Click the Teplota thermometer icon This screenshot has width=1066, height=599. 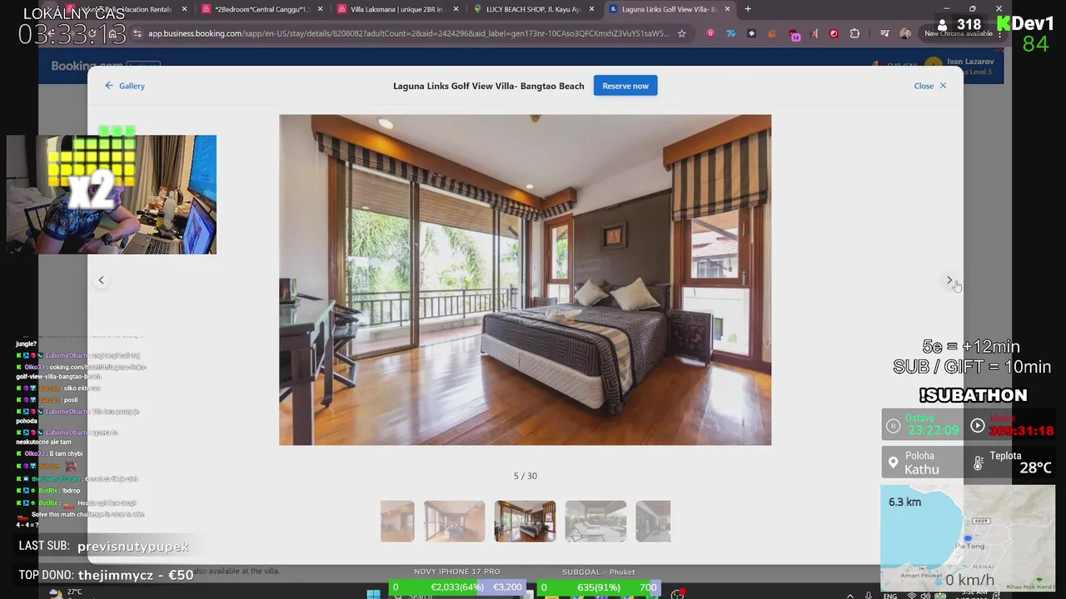[x=979, y=463]
